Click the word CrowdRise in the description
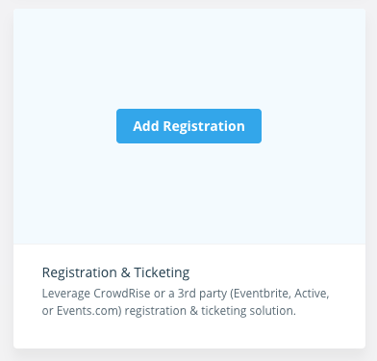Viewport: 377px width, 361px height. pos(122,294)
